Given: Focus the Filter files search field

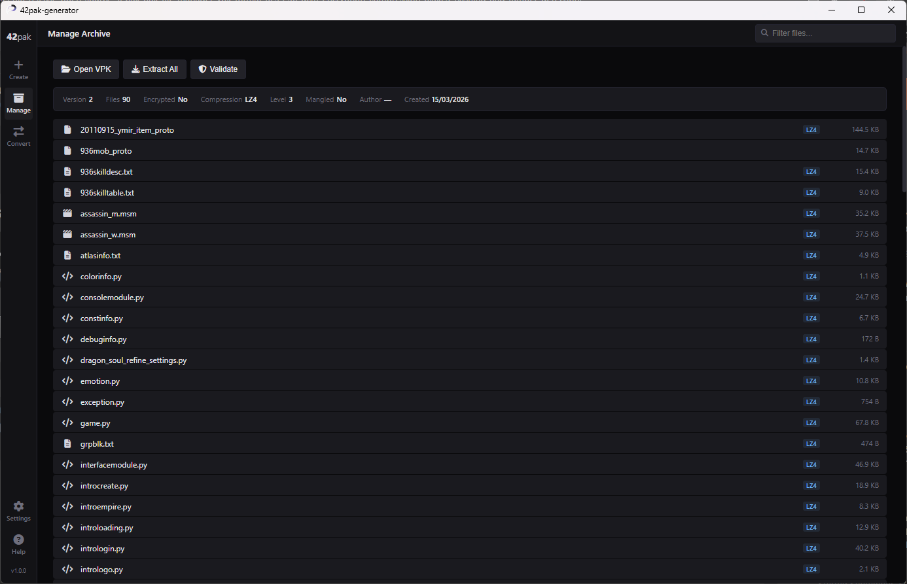Looking at the screenshot, I should point(825,33).
